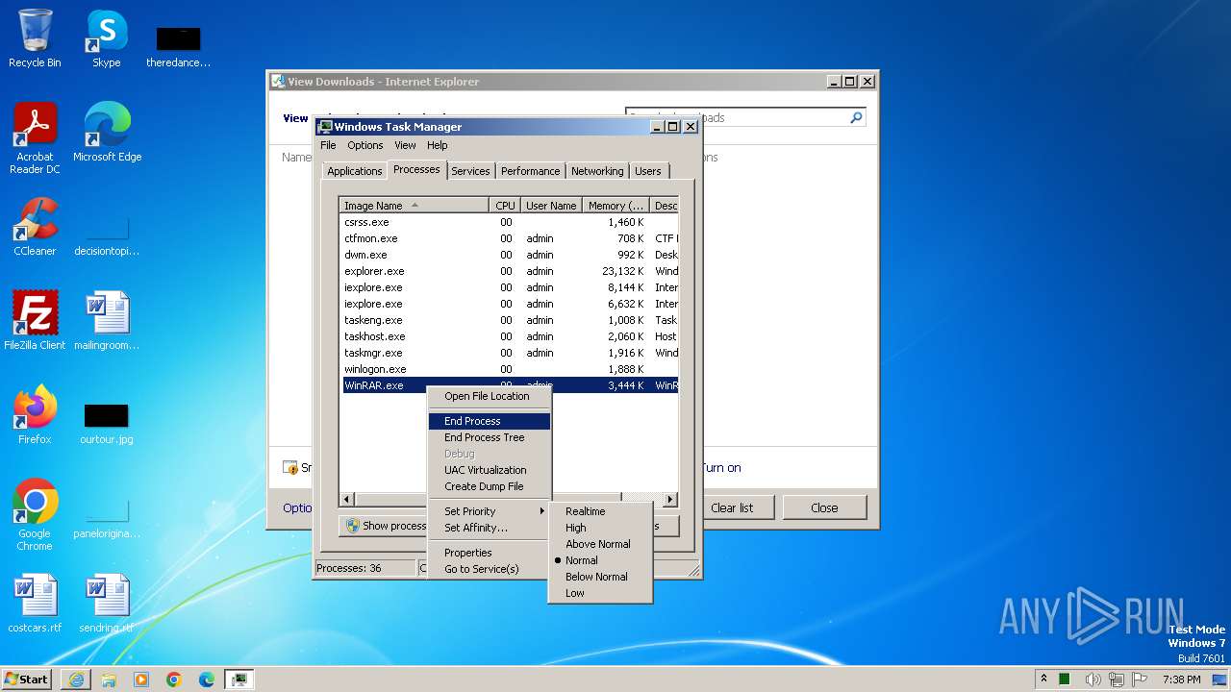Switch to the Networking tab
The height and width of the screenshot is (692, 1231).
tap(597, 171)
